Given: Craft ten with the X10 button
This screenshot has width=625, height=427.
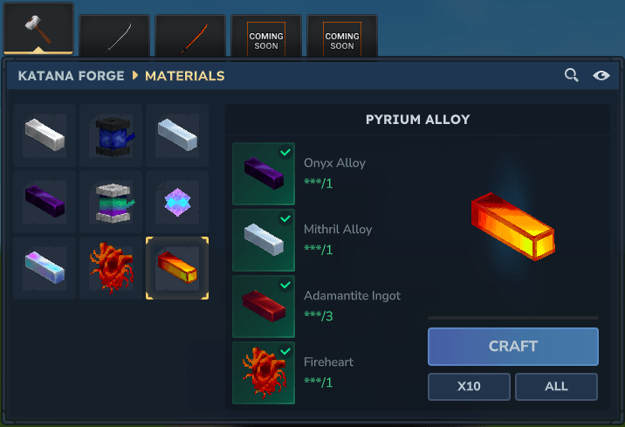Looking at the screenshot, I should click(x=469, y=386).
